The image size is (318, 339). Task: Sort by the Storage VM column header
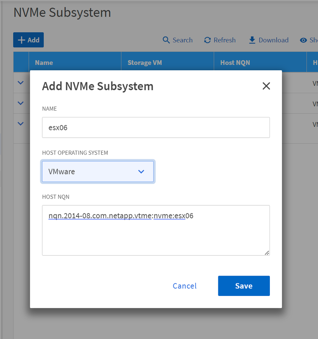(144, 62)
